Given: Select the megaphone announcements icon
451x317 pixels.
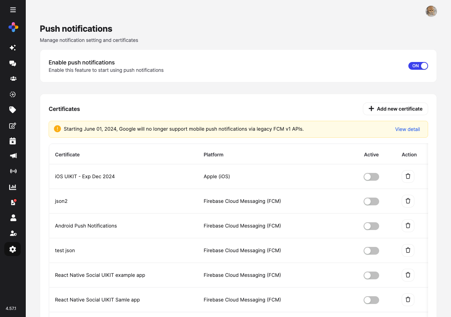Looking at the screenshot, I should [13, 156].
